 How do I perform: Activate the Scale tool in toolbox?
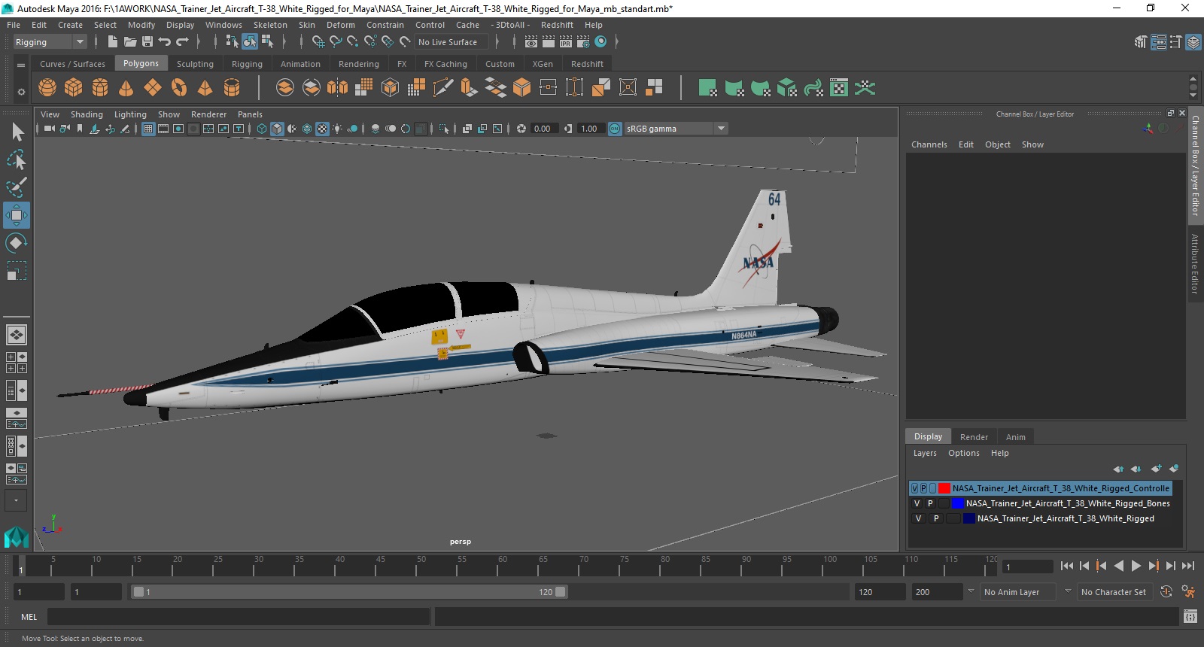pos(17,271)
